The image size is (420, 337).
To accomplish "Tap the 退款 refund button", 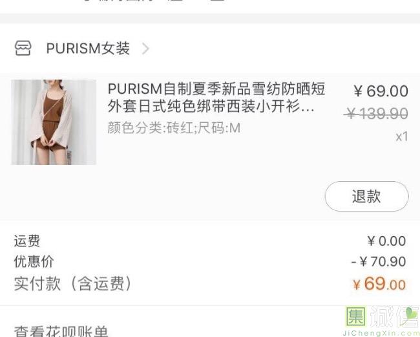I will coord(367,196).
